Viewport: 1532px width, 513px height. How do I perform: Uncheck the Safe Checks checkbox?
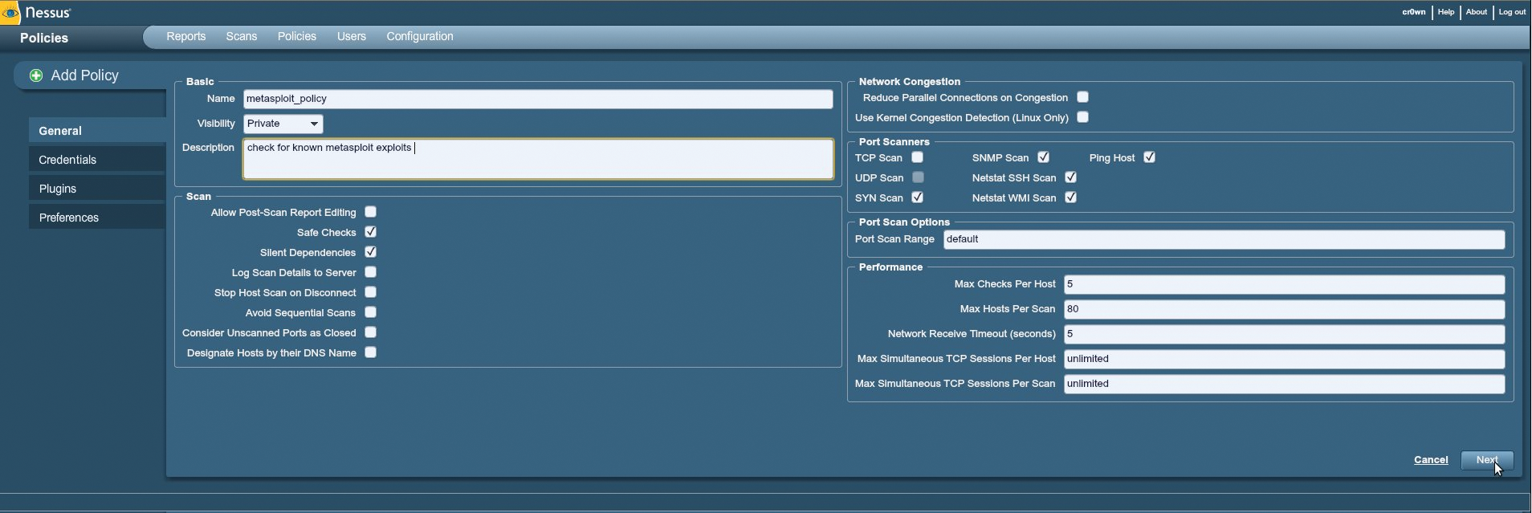[370, 232]
